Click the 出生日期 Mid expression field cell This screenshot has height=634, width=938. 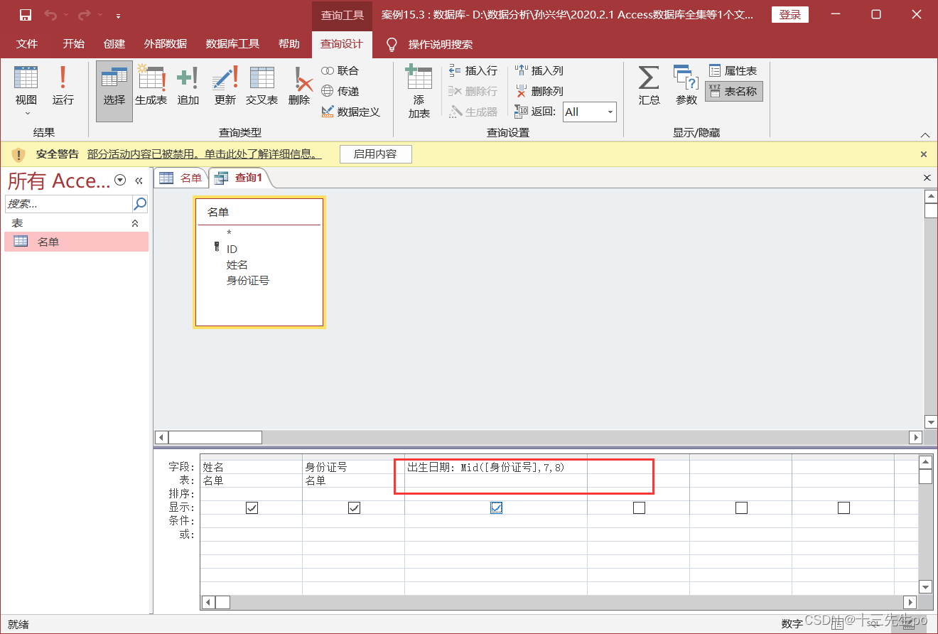[x=496, y=467]
